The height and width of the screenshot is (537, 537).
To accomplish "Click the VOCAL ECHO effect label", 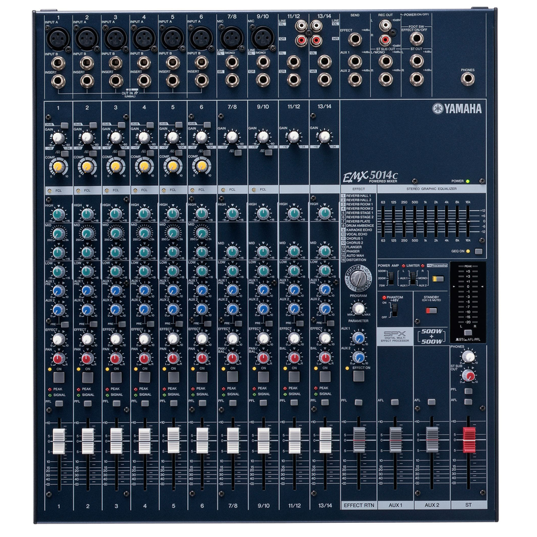I will pyautogui.click(x=356, y=234).
